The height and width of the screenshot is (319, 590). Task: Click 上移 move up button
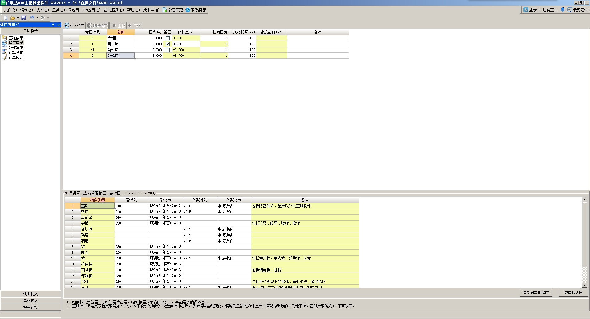(x=118, y=25)
